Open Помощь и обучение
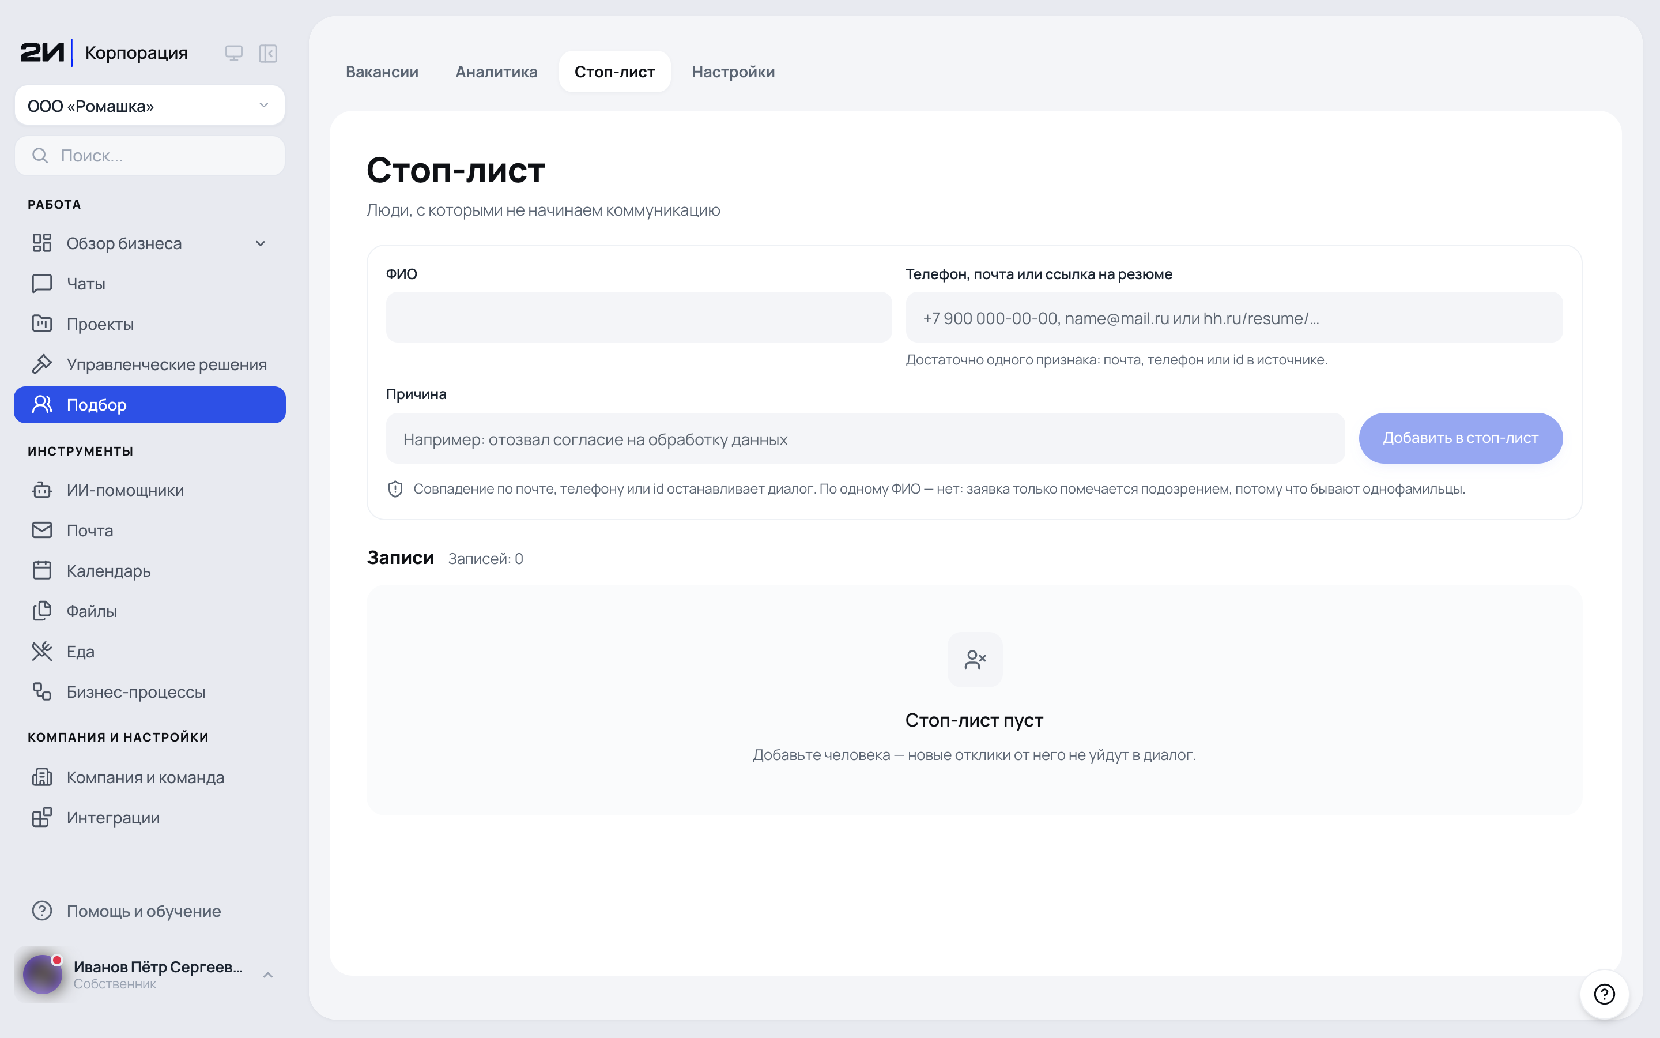 [x=149, y=911]
